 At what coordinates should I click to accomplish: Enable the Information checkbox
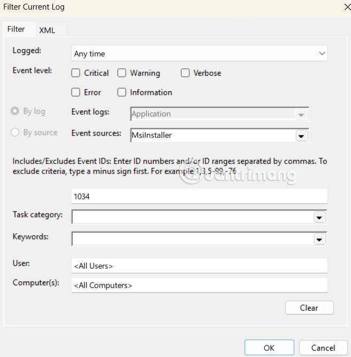(122, 92)
